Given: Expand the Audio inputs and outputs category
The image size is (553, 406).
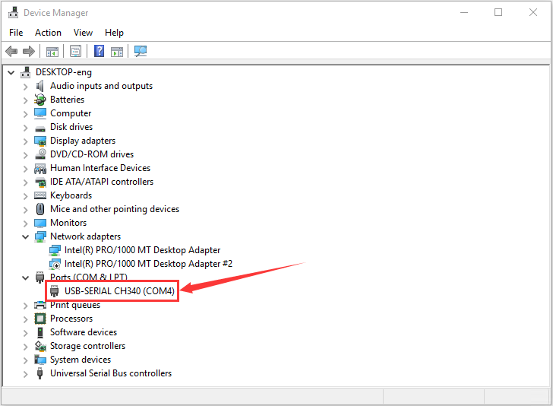Looking at the screenshot, I should (25, 87).
